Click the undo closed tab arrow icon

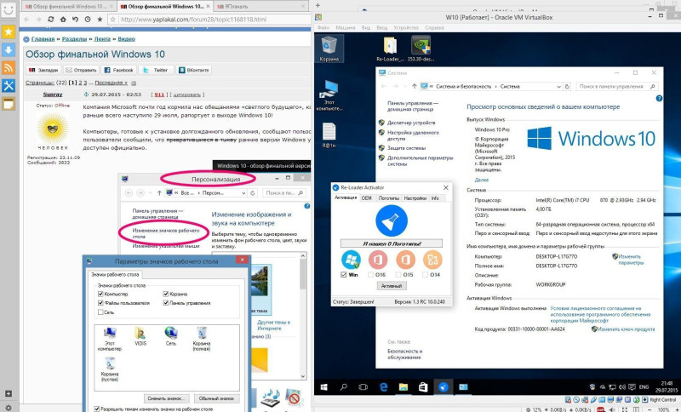click(75, 19)
